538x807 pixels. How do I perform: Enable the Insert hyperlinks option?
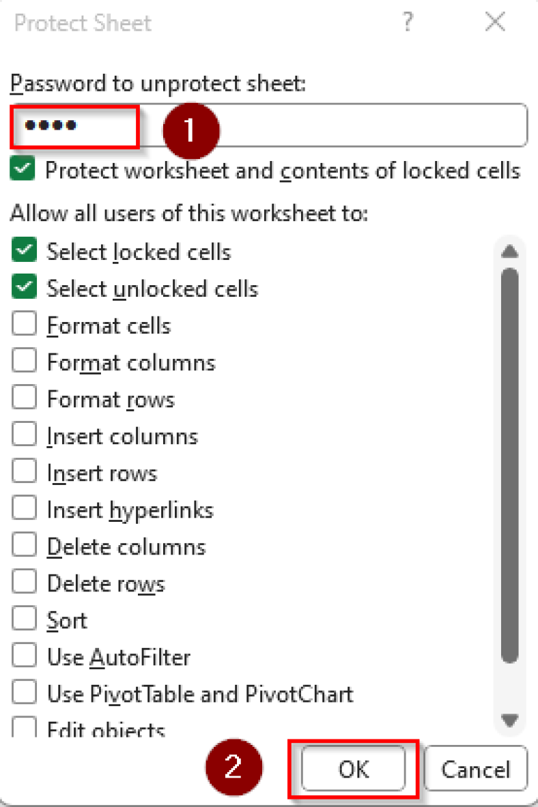[x=24, y=508]
